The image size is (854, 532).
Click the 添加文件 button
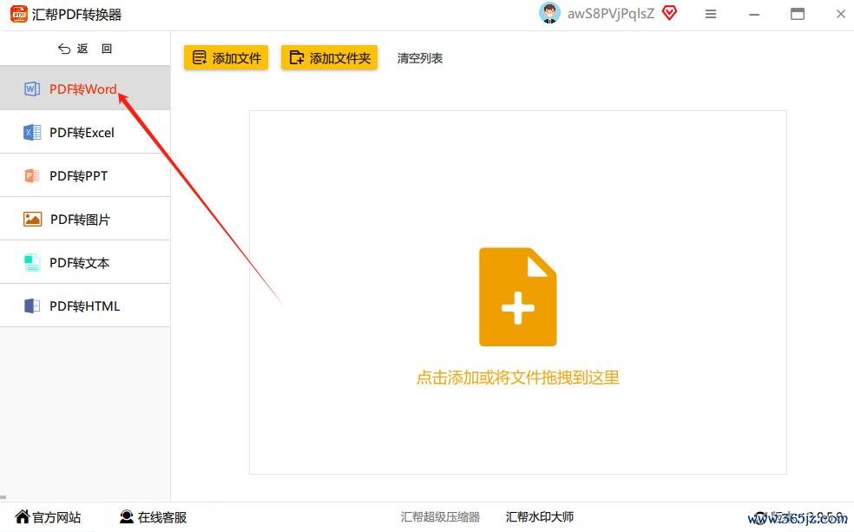[x=226, y=58]
